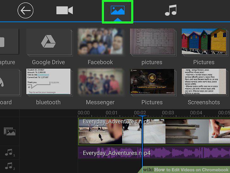Image resolution: width=230 pixels, height=173 pixels.
Task: Jump to 00:00 on the timeline ruler
Action: pyautogui.click(x=84, y=113)
